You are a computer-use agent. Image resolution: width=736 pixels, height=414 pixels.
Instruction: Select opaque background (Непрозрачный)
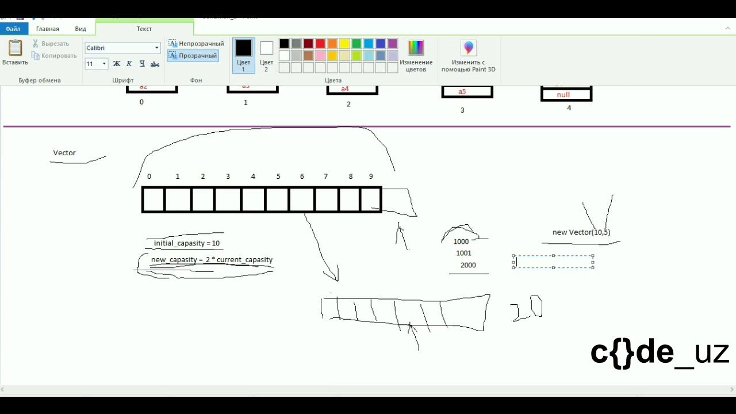(x=196, y=44)
